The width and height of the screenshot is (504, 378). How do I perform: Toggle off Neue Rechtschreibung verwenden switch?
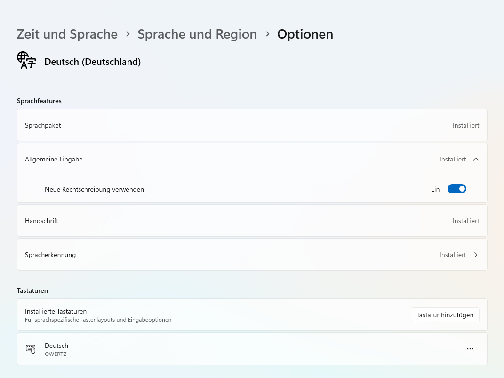pyautogui.click(x=457, y=189)
